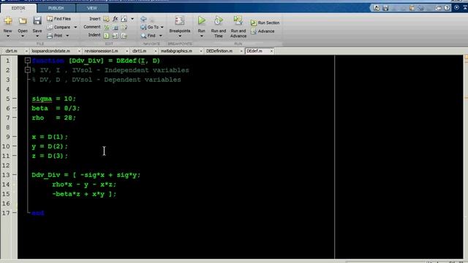468x263 pixels.
Task: Click the quick access Save icon
Action: 385,8
